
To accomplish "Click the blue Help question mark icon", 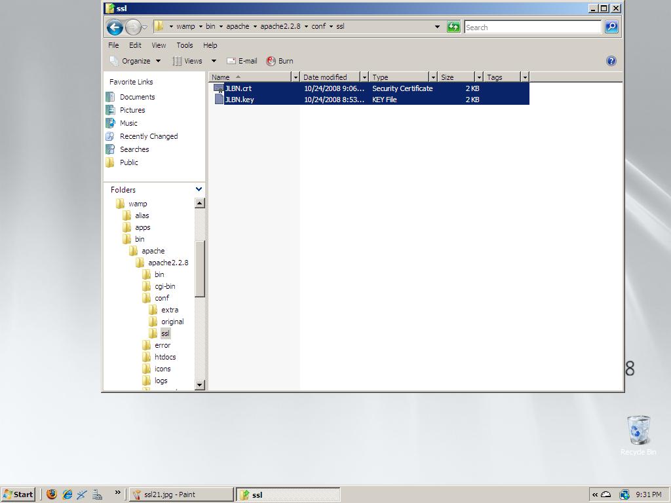I will coord(611,61).
